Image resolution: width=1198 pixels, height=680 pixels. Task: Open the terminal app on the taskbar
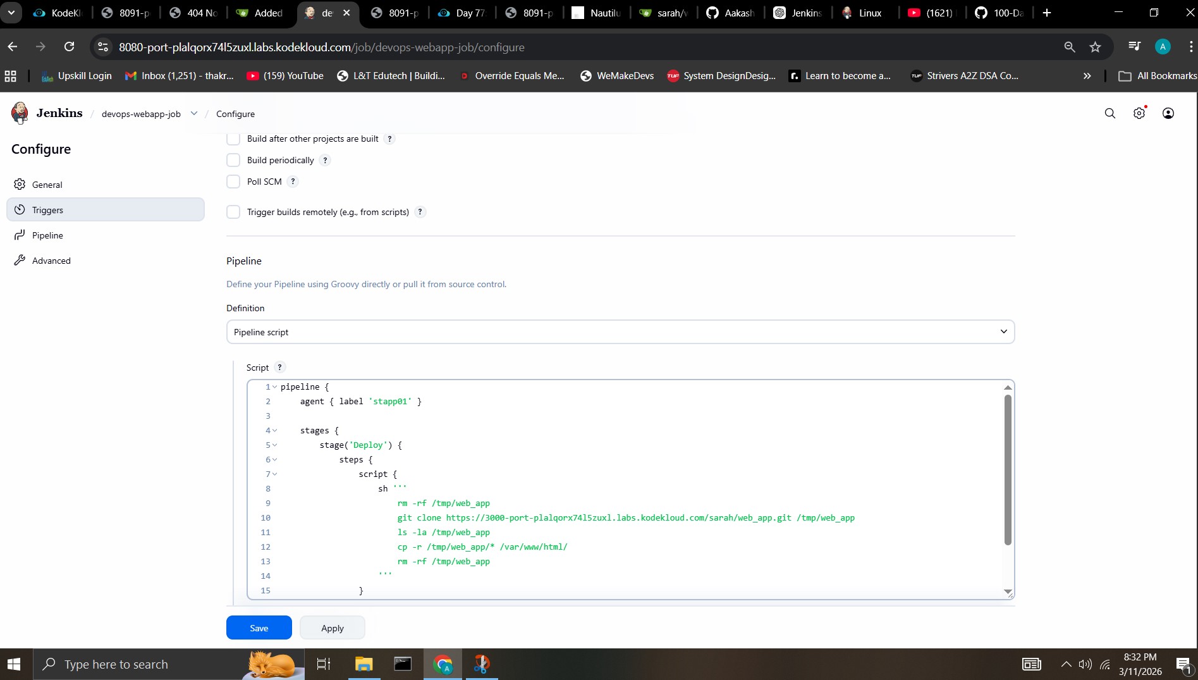[403, 664]
